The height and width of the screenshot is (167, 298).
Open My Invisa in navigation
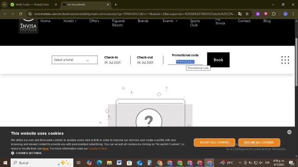tap(220, 21)
